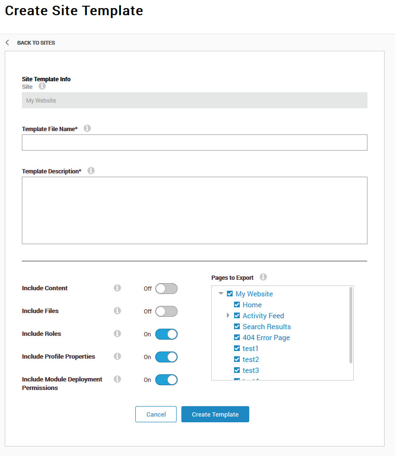
Task: Turn on the Include Files switch
Action: coord(166,311)
